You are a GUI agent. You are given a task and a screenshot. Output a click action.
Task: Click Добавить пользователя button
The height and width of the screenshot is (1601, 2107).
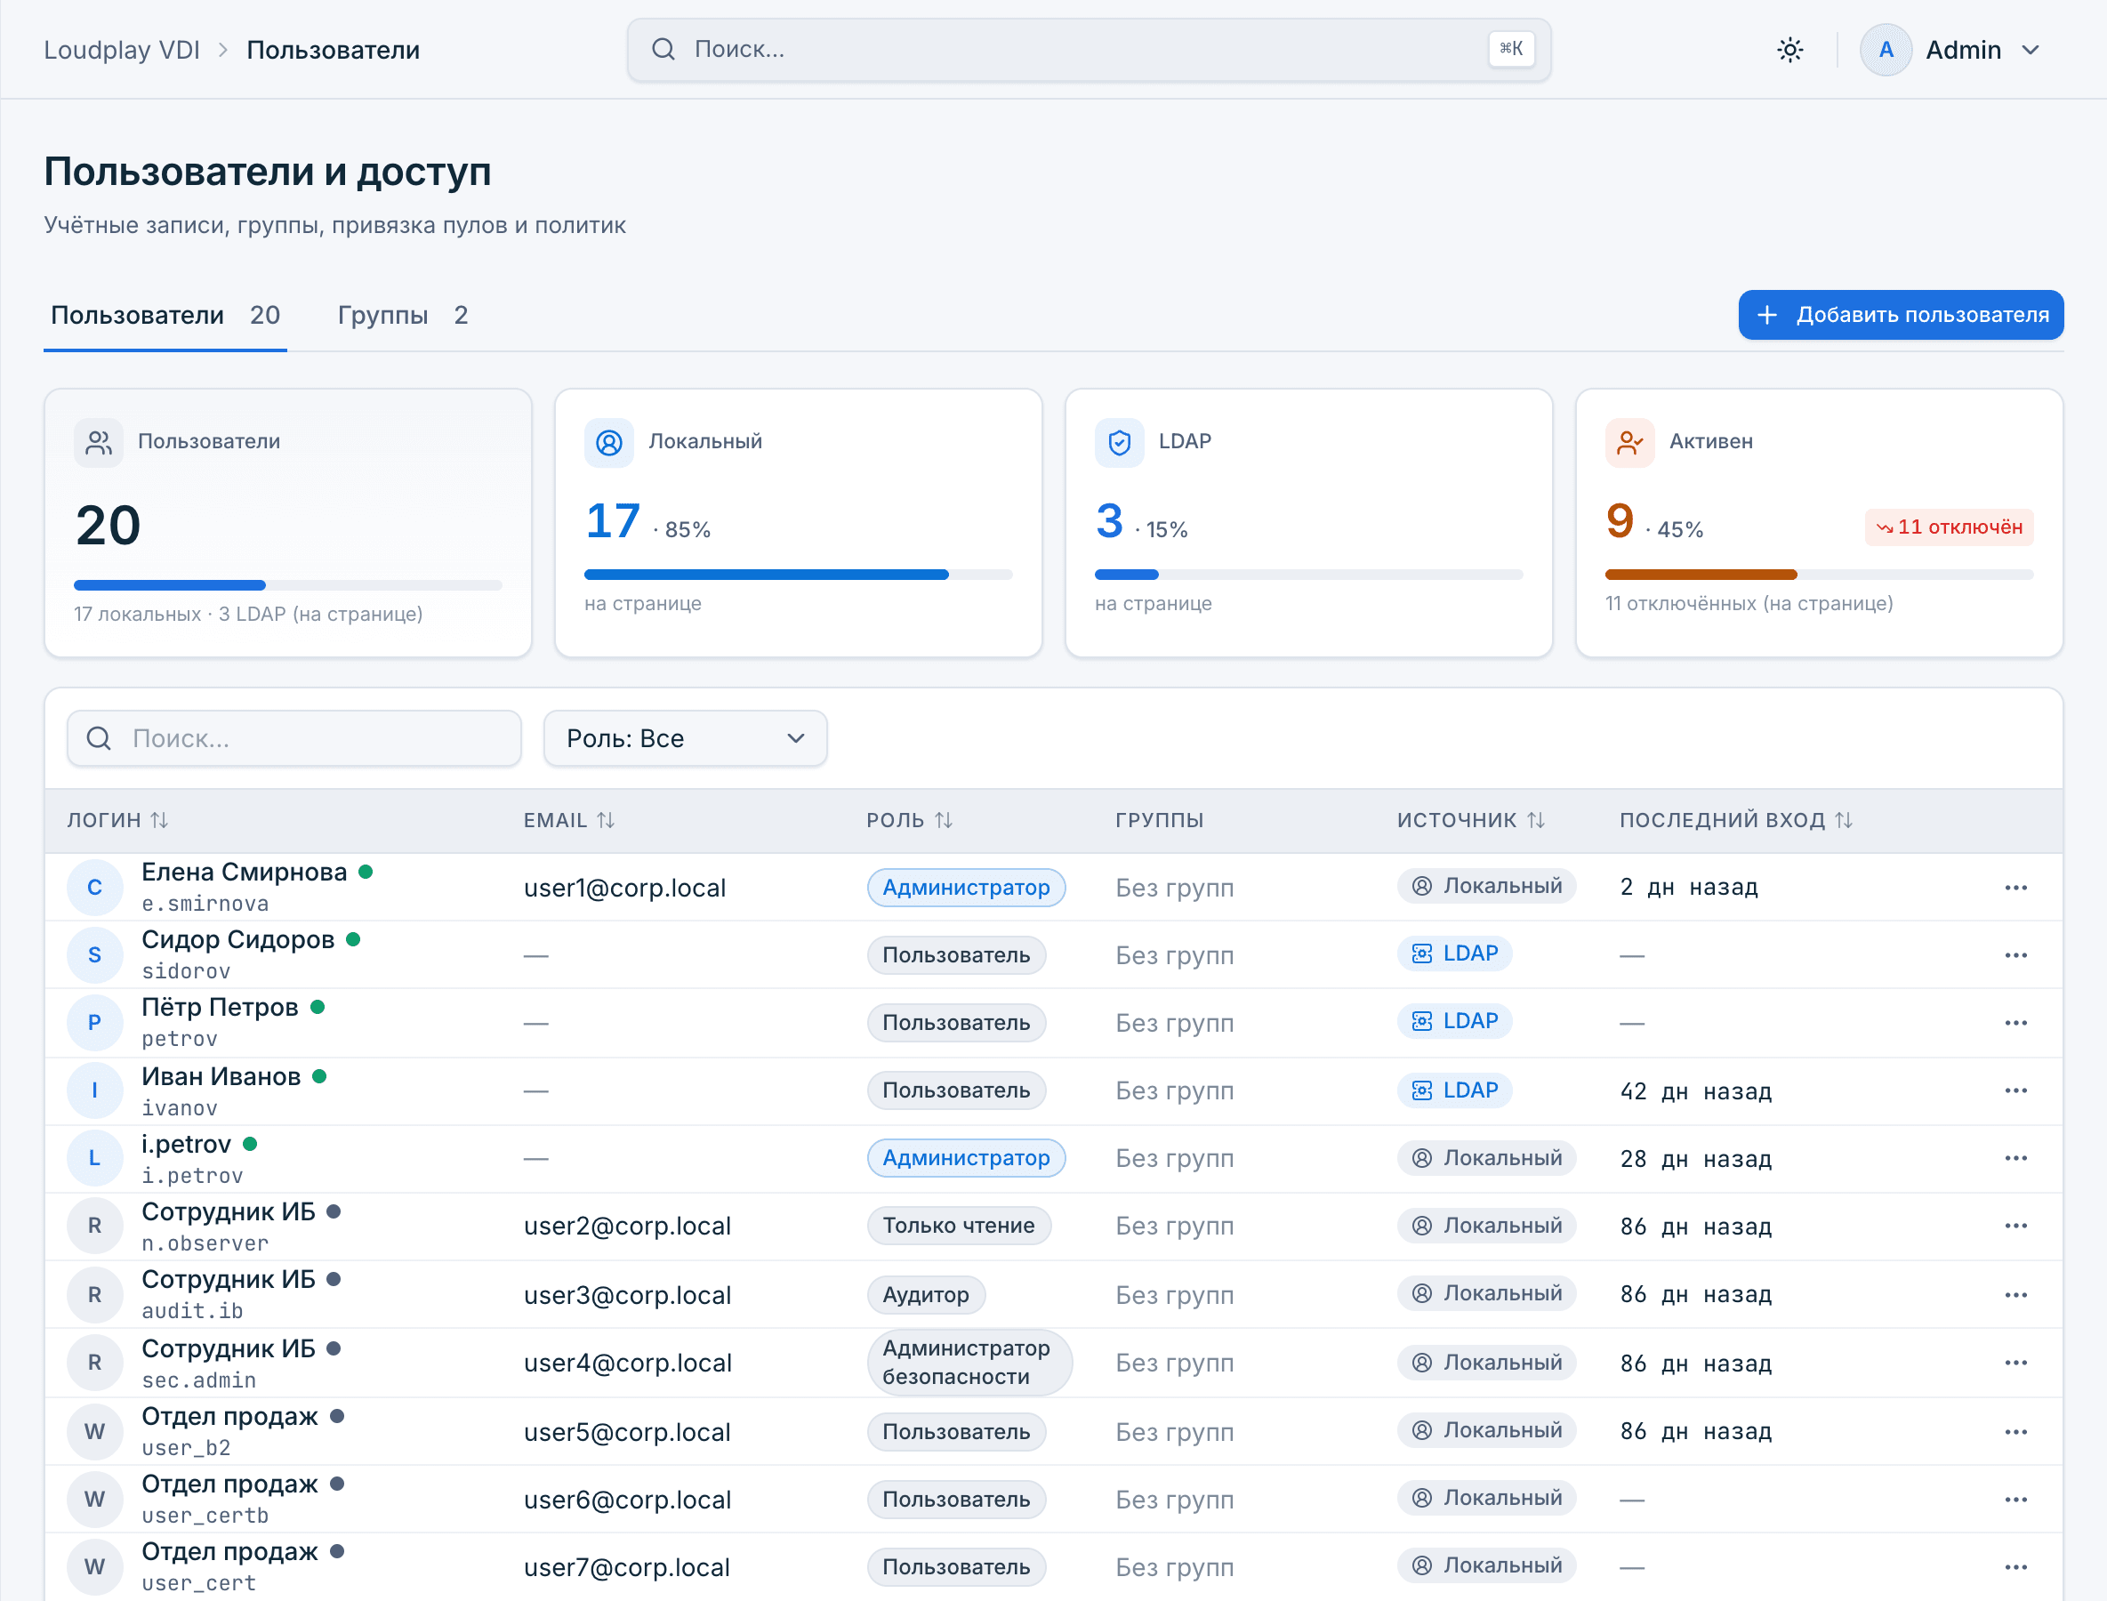coord(1900,315)
